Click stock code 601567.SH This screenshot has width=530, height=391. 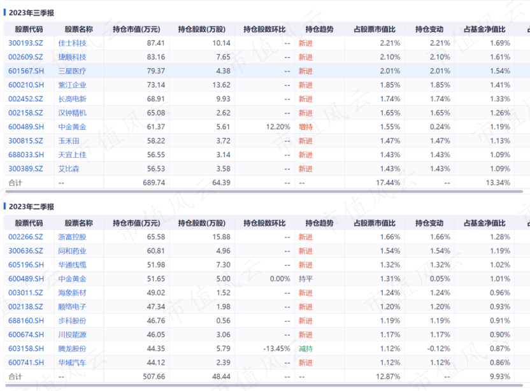pyautogui.click(x=26, y=71)
